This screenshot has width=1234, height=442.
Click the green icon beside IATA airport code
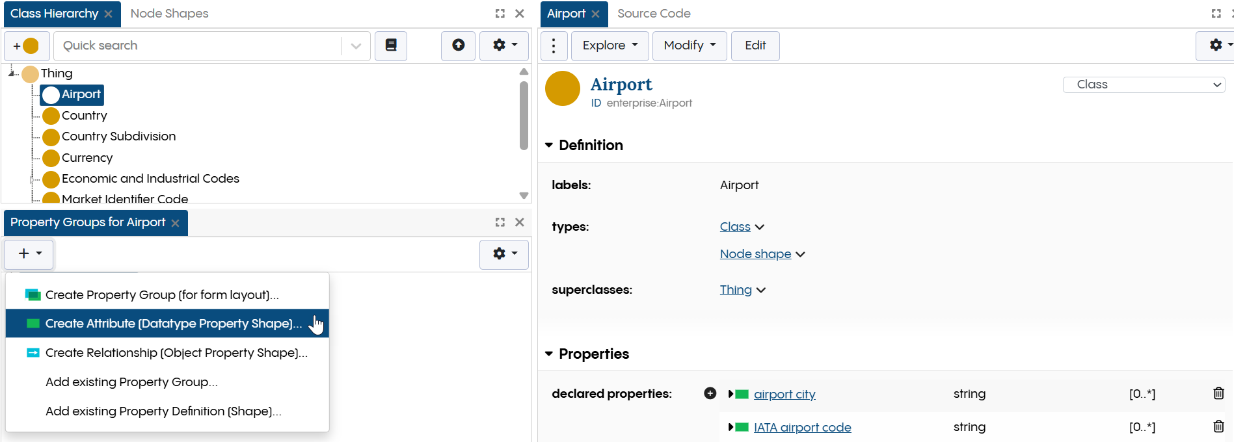[742, 427]
